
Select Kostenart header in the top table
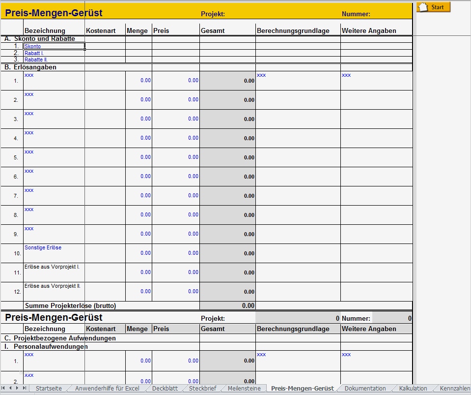coord(101,30)
